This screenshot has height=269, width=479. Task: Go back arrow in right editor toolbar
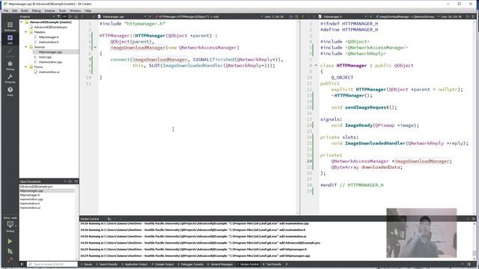click(x=302, y=16)
